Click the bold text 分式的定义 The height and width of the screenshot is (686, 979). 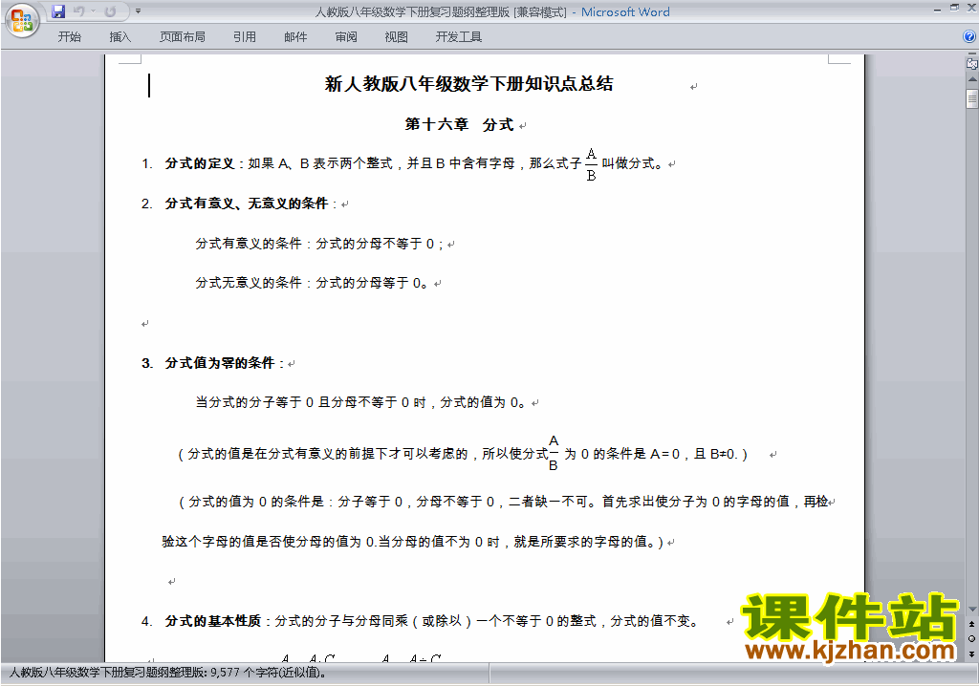coord(200,163)
